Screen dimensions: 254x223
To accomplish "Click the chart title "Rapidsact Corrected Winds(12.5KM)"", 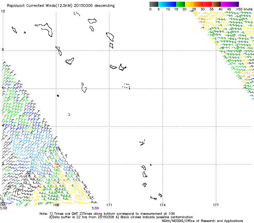I will point(39,6).
